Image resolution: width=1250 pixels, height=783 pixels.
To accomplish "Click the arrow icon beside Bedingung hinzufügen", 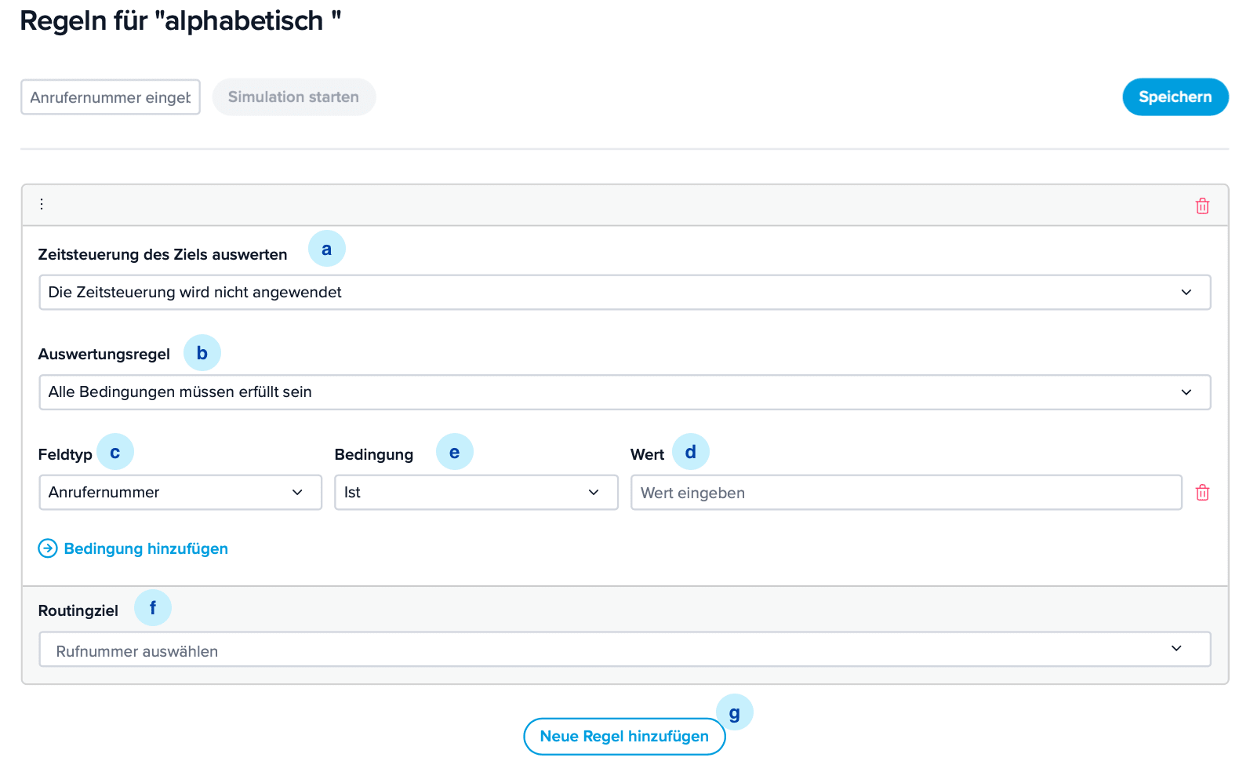I will tap(48, 548).
